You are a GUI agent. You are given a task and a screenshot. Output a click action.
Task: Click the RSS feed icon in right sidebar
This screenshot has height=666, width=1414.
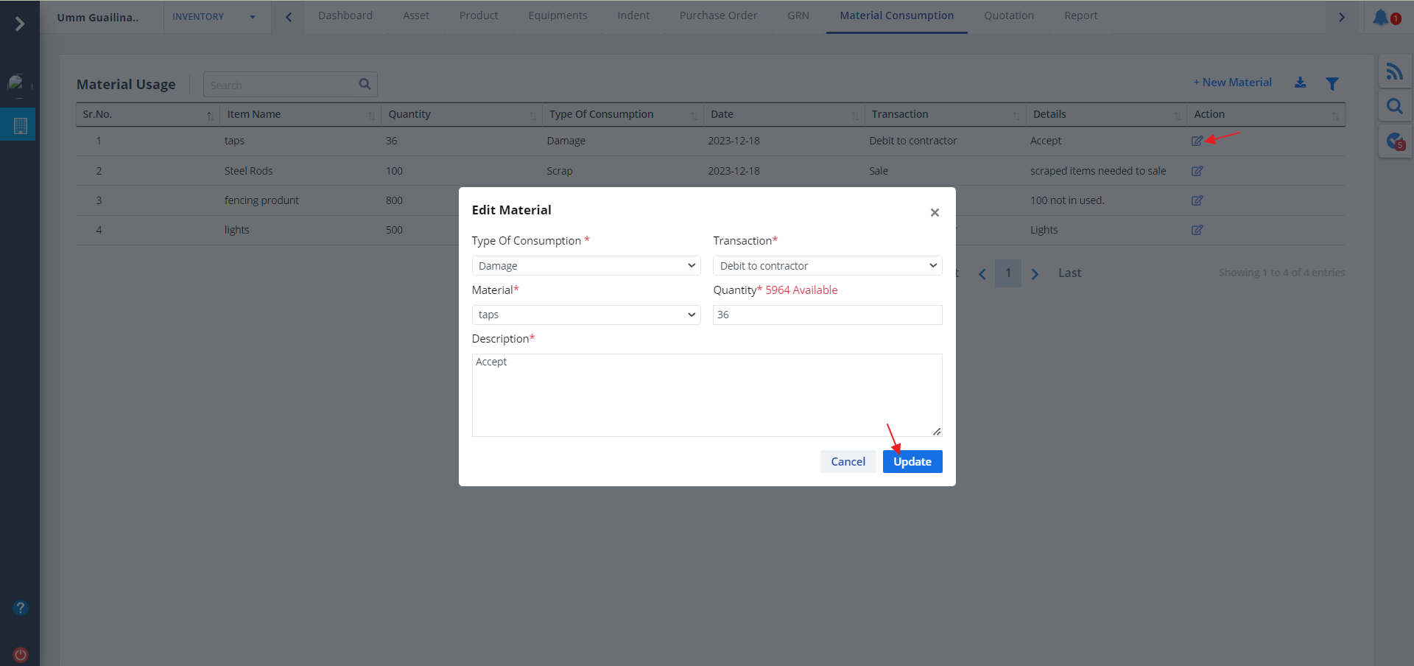(1394, 71)
